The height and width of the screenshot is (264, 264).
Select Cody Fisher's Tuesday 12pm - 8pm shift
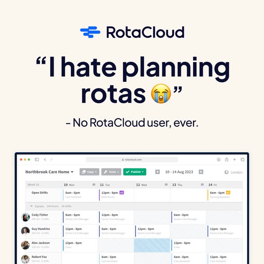coord(116,217)
